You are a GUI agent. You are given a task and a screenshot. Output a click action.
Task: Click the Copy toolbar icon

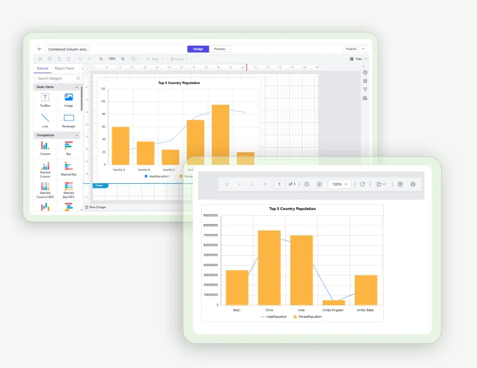(50, 59)
